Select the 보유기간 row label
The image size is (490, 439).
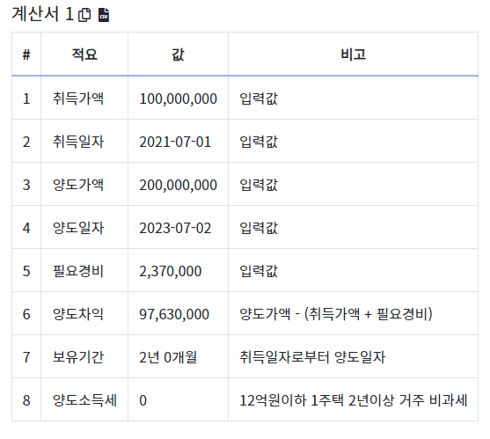coord(78,357)
